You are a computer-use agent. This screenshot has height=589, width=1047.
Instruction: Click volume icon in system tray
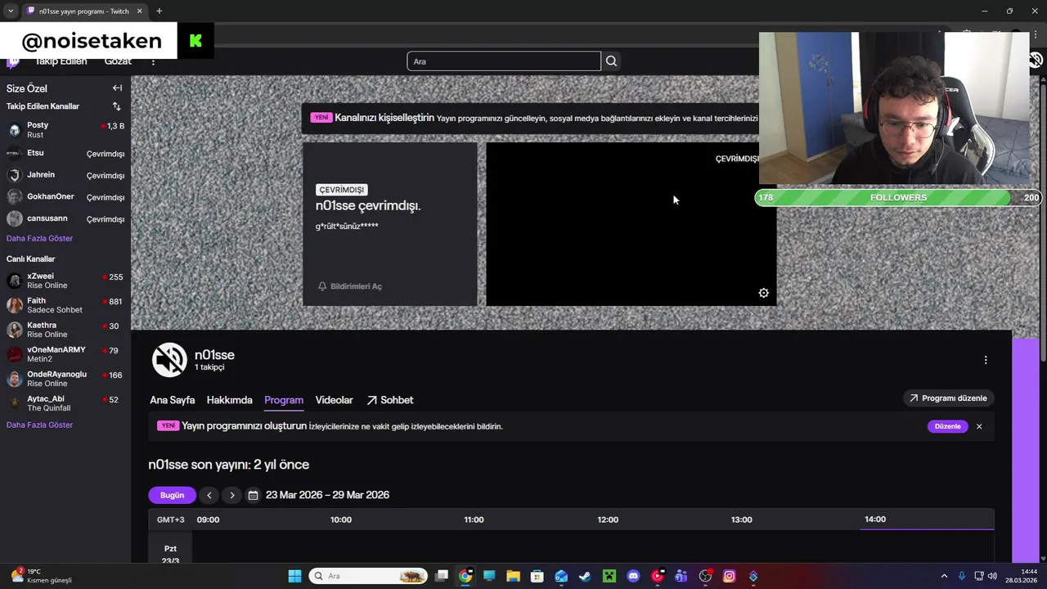pyautogui.click(x=992, y=576)
